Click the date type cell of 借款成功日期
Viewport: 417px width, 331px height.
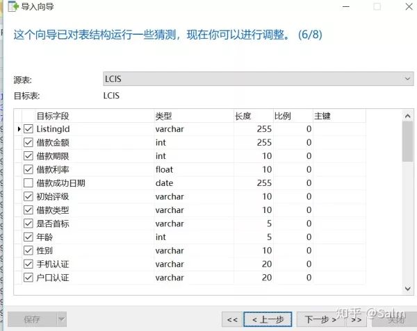[x=194, y=183]
